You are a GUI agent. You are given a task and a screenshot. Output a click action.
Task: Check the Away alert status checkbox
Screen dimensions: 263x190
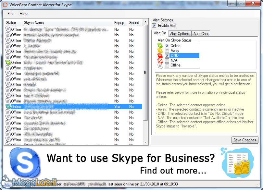tap(167, 51)
